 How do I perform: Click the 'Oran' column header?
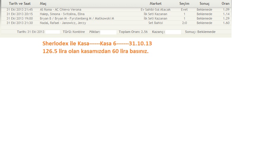point(226,4)
